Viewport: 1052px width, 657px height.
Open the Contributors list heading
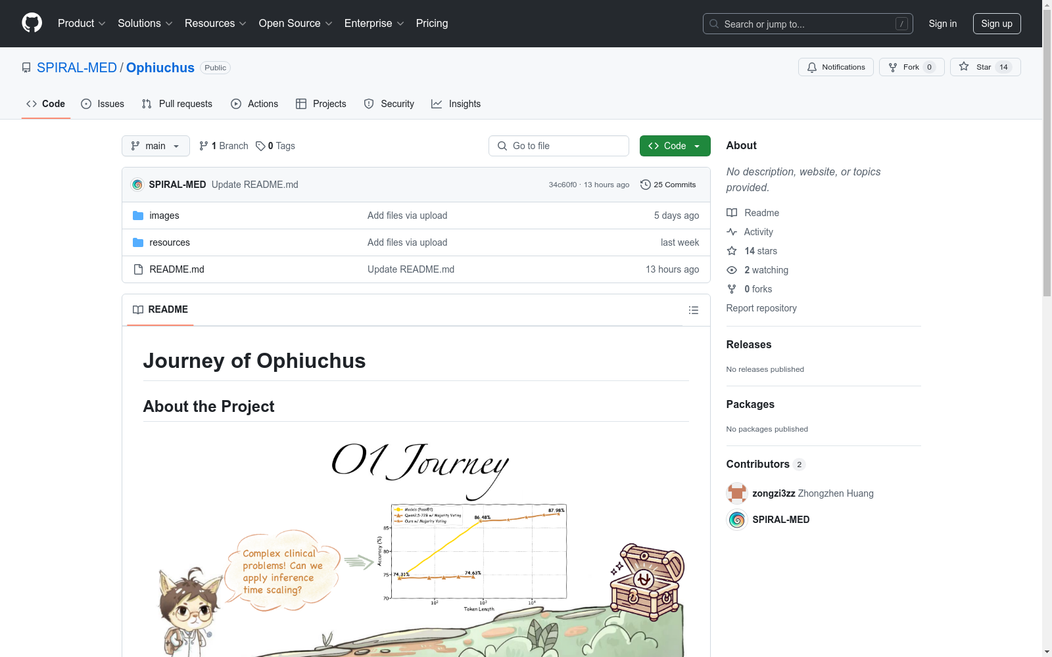[765, 464]
